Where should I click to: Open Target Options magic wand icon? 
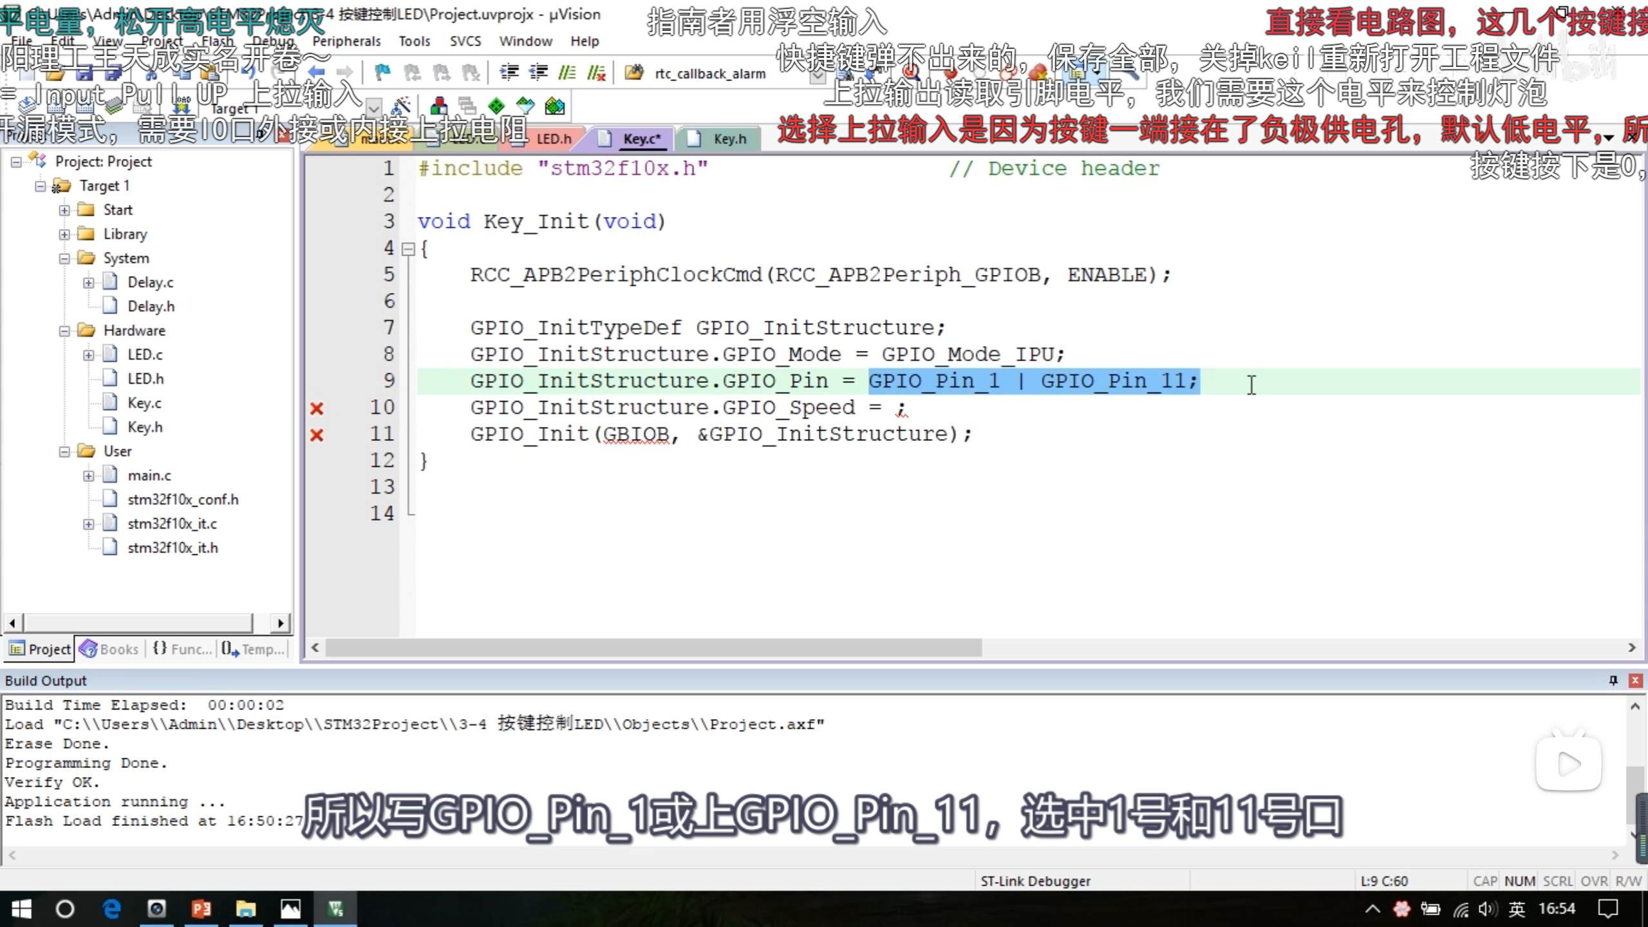click(400, 106)
